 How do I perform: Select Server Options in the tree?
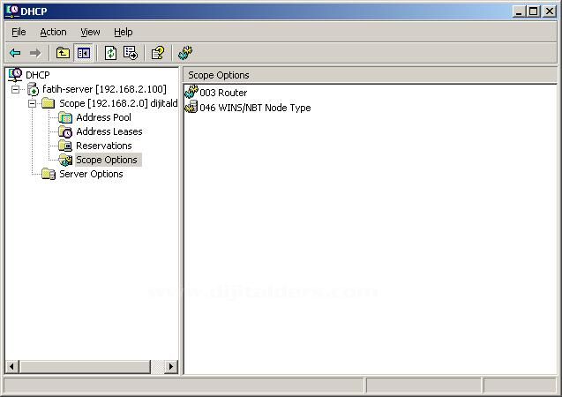click(x=91, y=174)
